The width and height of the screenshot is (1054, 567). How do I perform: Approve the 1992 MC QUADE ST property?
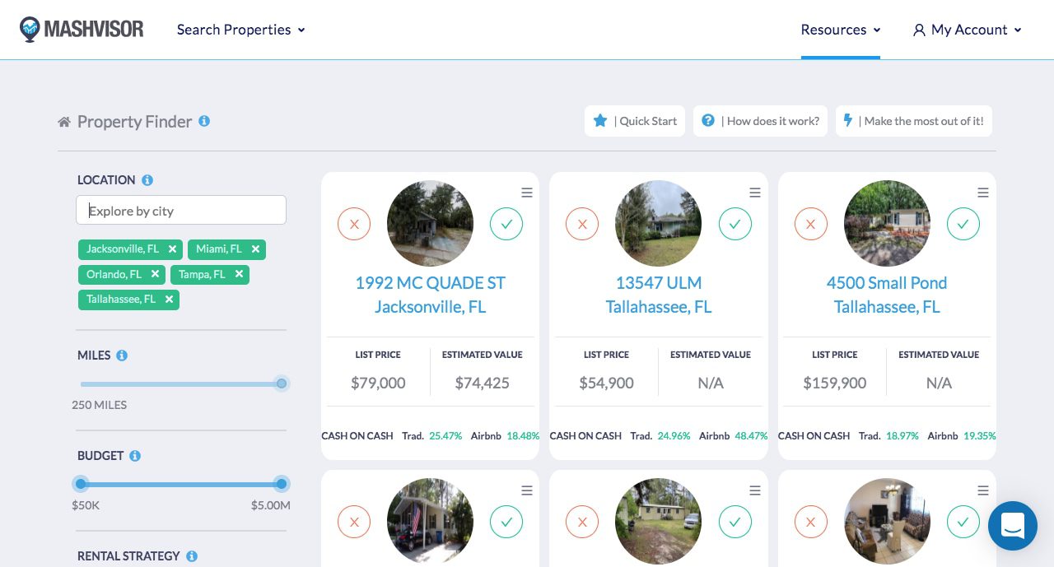(506, 224)
